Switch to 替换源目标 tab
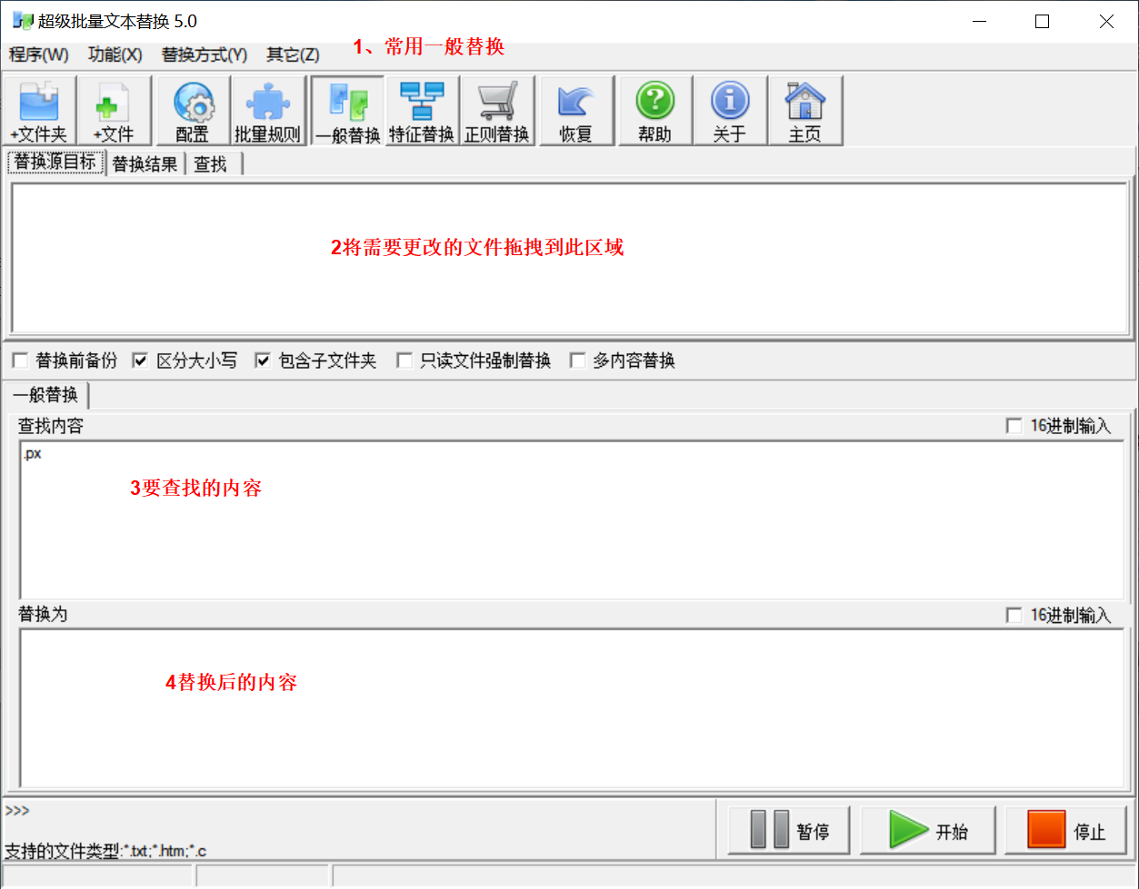The width and height of the screenshot is (1139, 889). [55, 163]
